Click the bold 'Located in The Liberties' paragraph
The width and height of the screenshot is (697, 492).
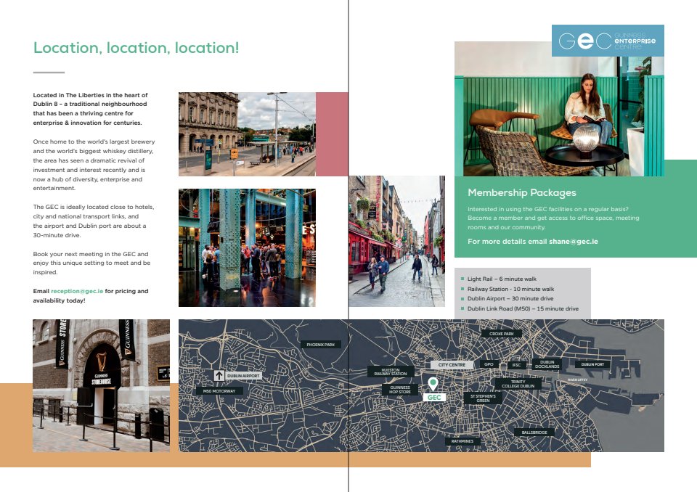pyautogui.click(x=90, y=109)
